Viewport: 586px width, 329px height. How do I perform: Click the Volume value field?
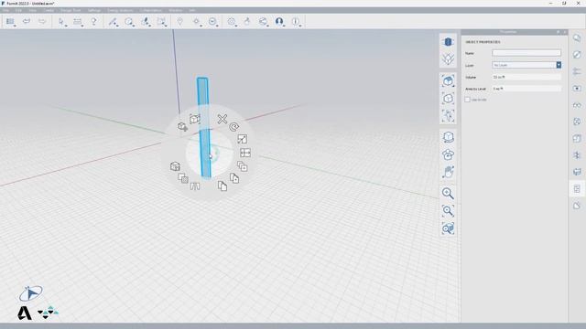(x=526, y=77)
